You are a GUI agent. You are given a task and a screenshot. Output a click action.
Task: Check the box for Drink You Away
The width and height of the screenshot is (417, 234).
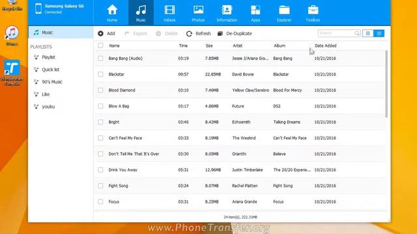[100, 170]
